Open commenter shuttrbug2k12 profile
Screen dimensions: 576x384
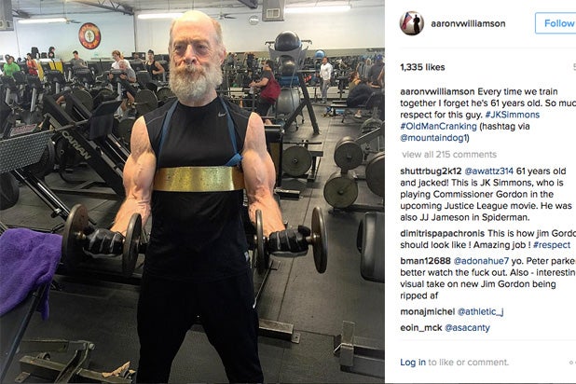tap(431, 171)
